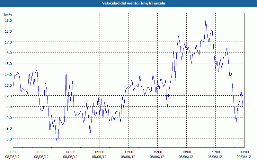Screen dimensions: 257x160
Task: Click the 'km/h' unit label on the axis
Action: (x=8, y=15)
